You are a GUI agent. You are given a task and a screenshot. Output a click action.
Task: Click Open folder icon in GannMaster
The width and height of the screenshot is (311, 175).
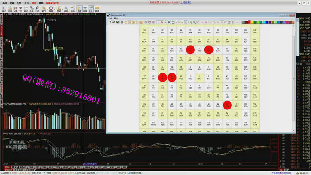[114, 22]
